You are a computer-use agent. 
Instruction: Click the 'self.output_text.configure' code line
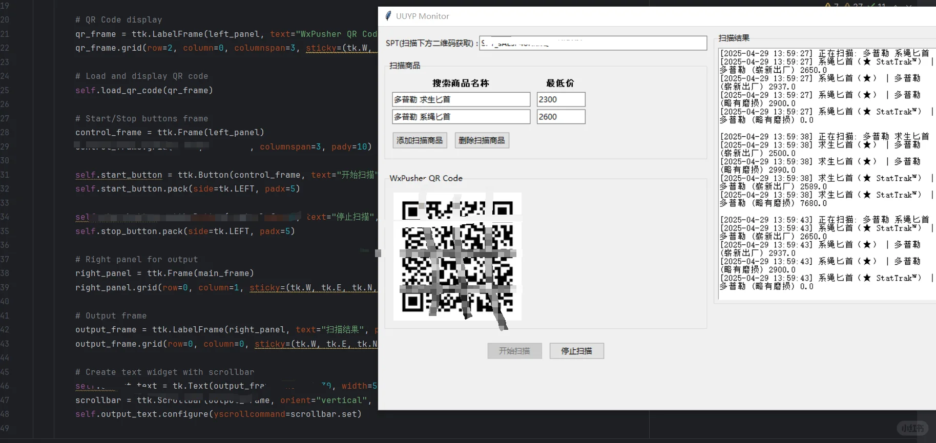click(x=218, y=414)
